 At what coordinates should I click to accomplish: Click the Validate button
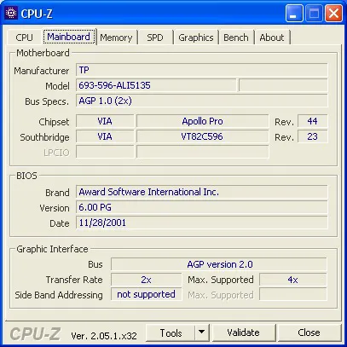click(x=243, y=333)
